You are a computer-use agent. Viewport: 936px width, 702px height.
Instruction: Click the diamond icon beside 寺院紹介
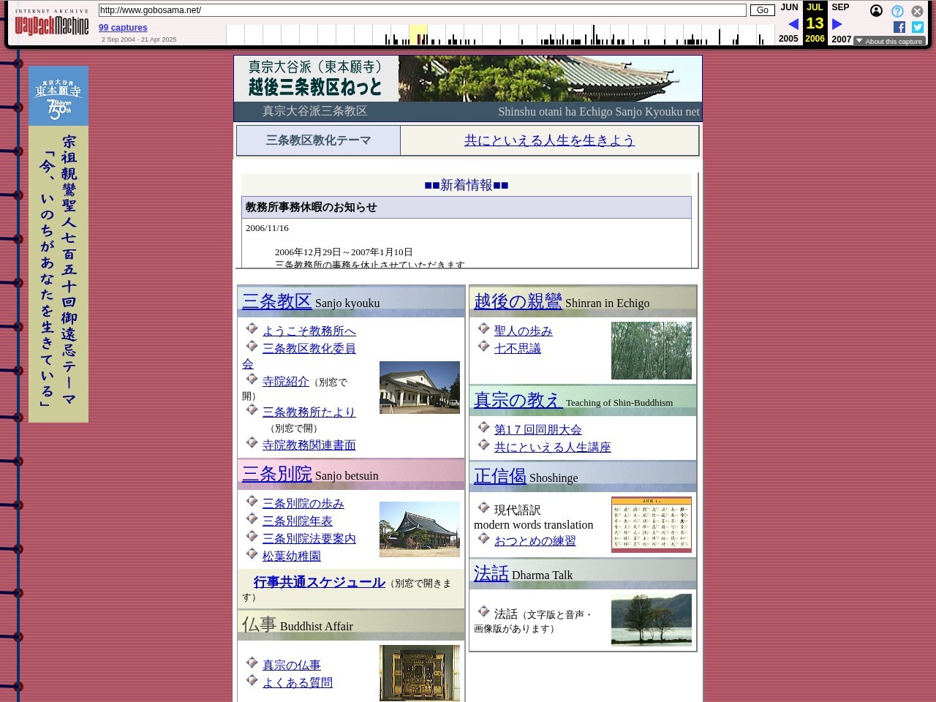click(x=252, y=379)
